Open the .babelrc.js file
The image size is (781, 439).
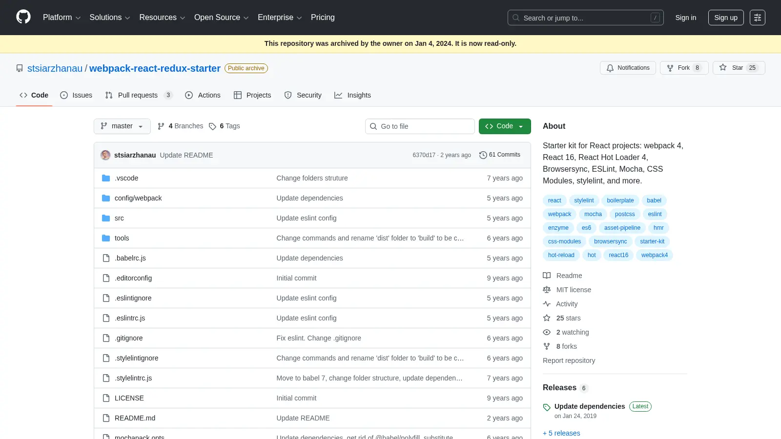130,258
